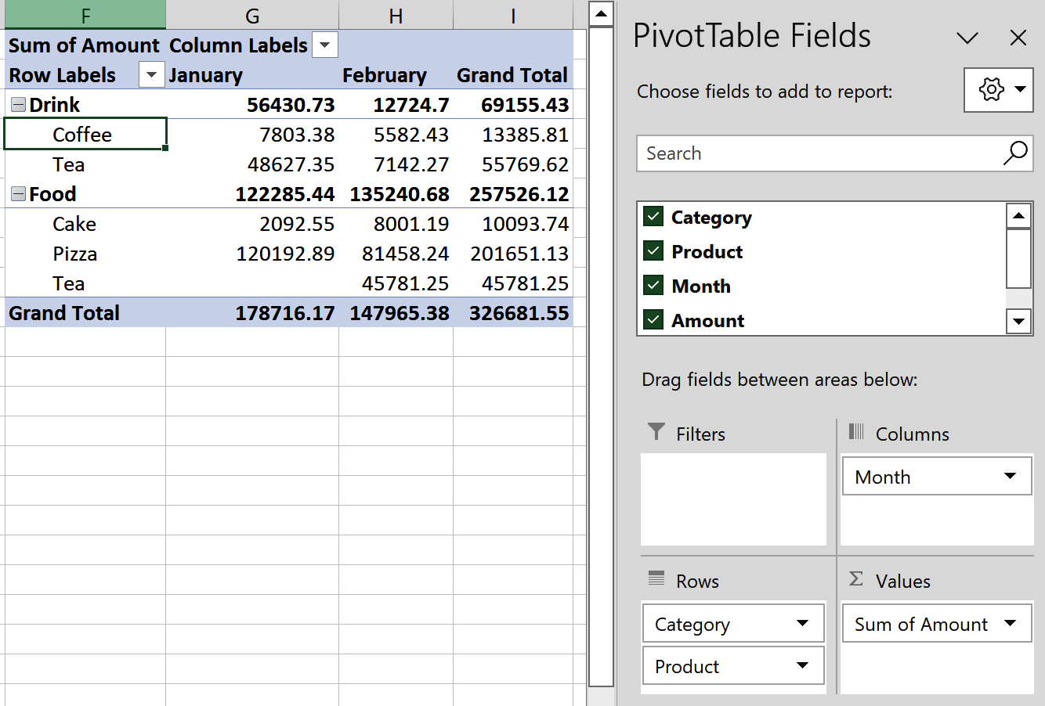Open the Product field dropdown in Rows area
The image size is (1045, 706).
pyautogui.click(x=802, y=665)
